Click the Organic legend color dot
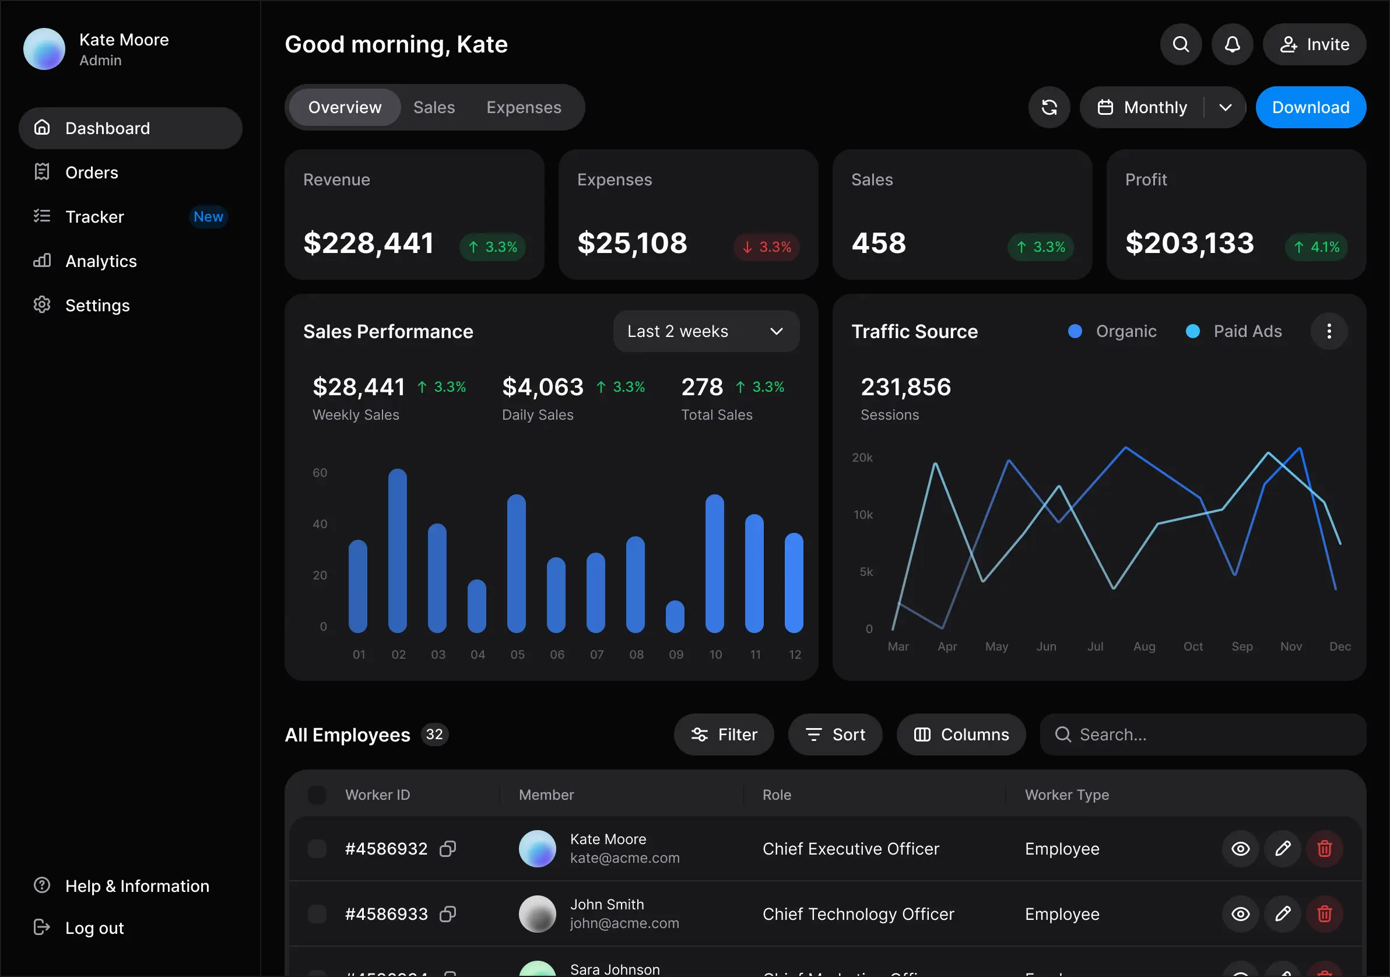This screenshot has height=977, width=1390. pos(1075,331)
